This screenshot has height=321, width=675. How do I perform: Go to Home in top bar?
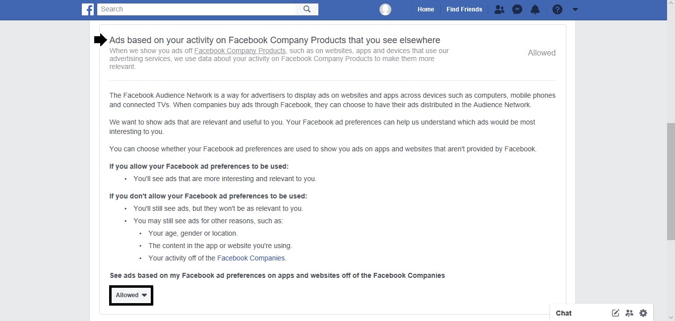pyautogui.click(x=426, y=9)
